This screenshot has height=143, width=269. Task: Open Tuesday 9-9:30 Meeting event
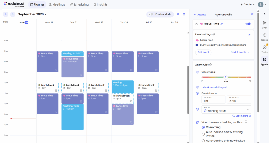73,54
